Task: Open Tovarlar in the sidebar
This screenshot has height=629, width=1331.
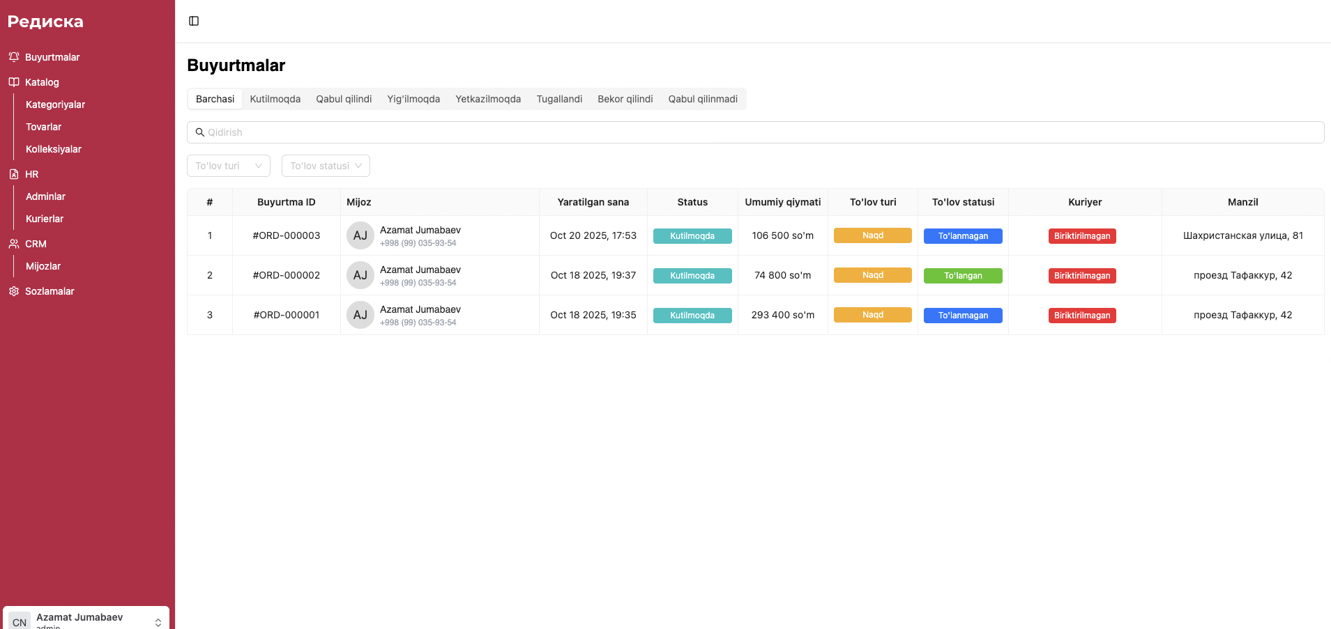Action: click(44, 127)
